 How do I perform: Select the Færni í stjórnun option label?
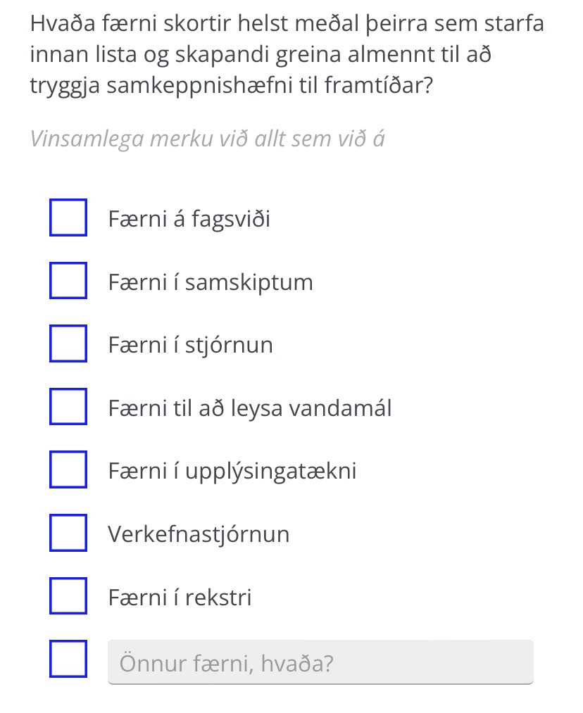coord(191,345)
